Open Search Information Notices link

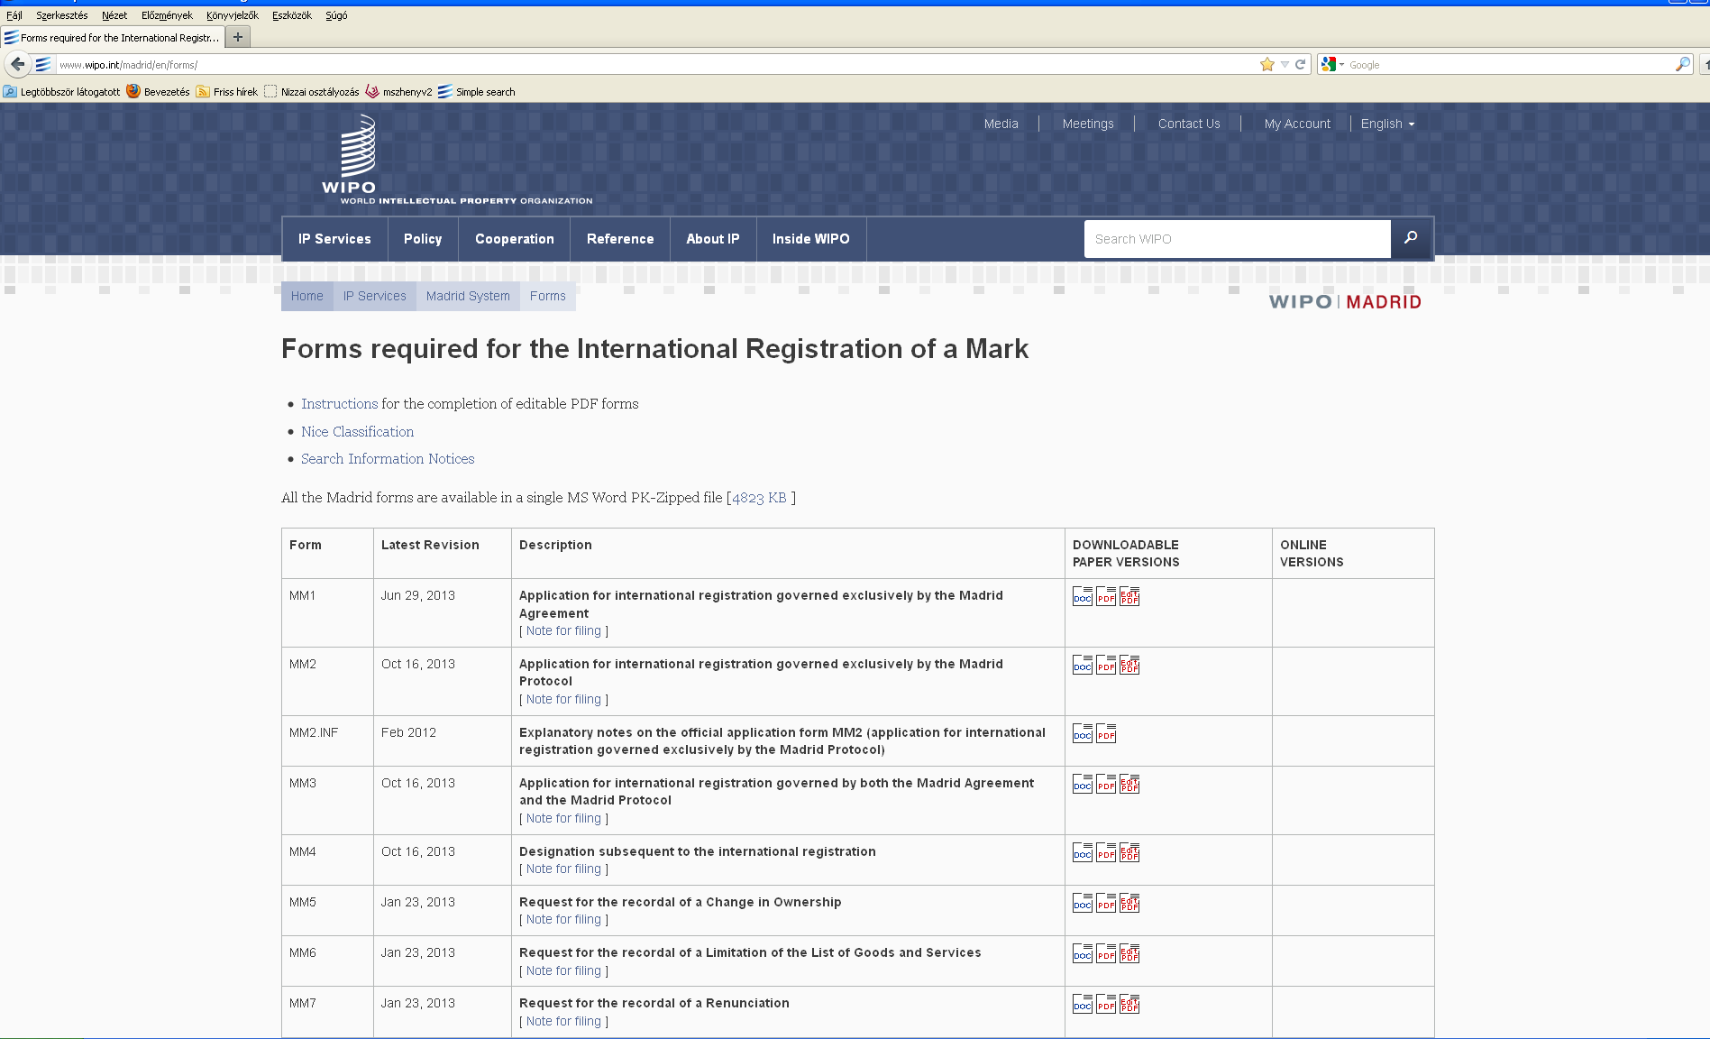coord(388,458)
